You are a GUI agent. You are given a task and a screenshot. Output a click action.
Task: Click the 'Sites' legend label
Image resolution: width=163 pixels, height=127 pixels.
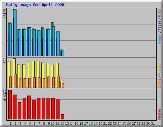point(159,83)
